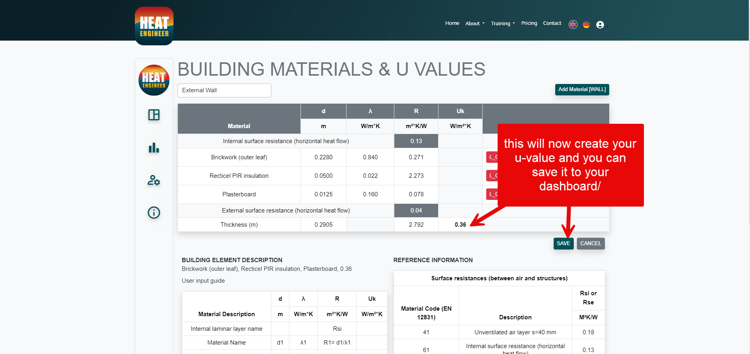This screenshot has width=750, height=354.
Task: Click material code 41 cell
Action: [426, 332]
